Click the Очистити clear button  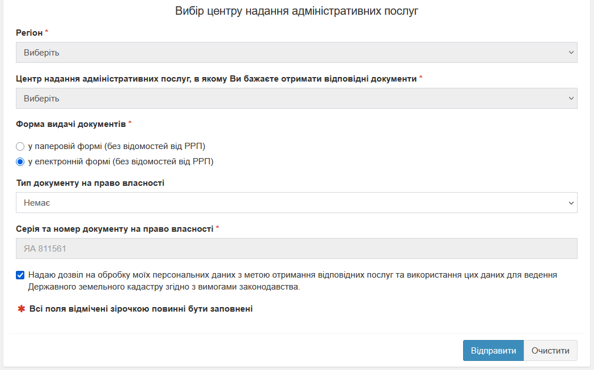[550, 350]
